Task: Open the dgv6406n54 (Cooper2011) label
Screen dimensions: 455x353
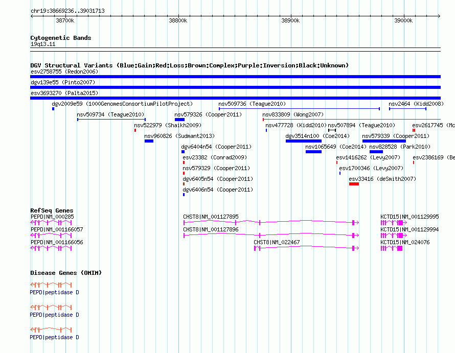Action: [218, 190]
